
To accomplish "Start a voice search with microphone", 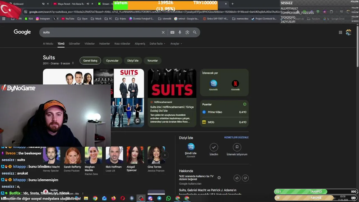I will (x=180, y=32).
